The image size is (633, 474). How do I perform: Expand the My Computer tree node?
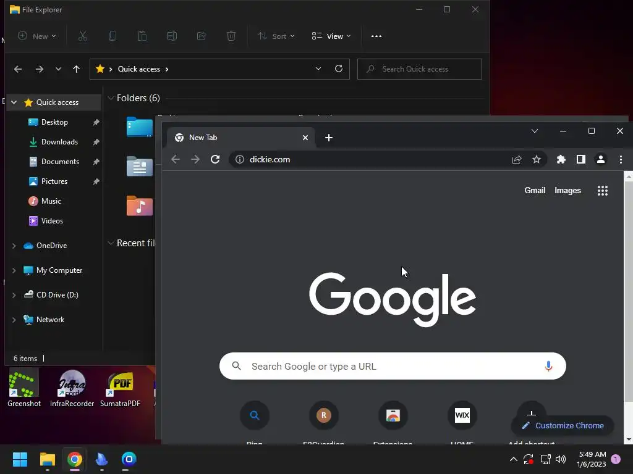coord(14,270)
